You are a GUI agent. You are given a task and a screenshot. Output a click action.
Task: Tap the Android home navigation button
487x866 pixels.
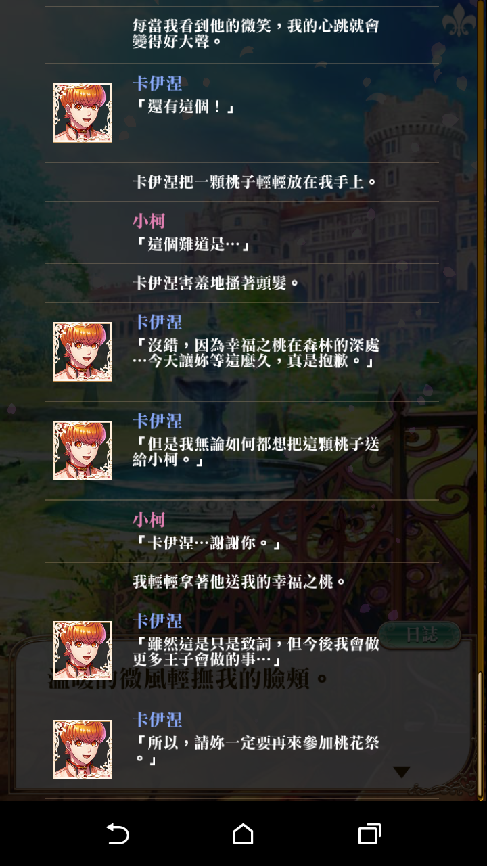pos(243,834)
